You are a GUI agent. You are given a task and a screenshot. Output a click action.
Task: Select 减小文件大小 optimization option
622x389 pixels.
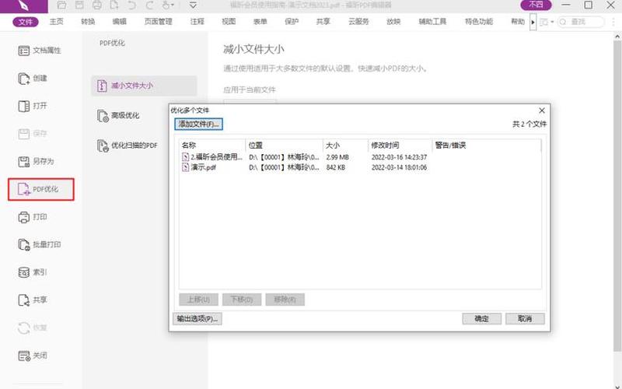pos(144,86)
